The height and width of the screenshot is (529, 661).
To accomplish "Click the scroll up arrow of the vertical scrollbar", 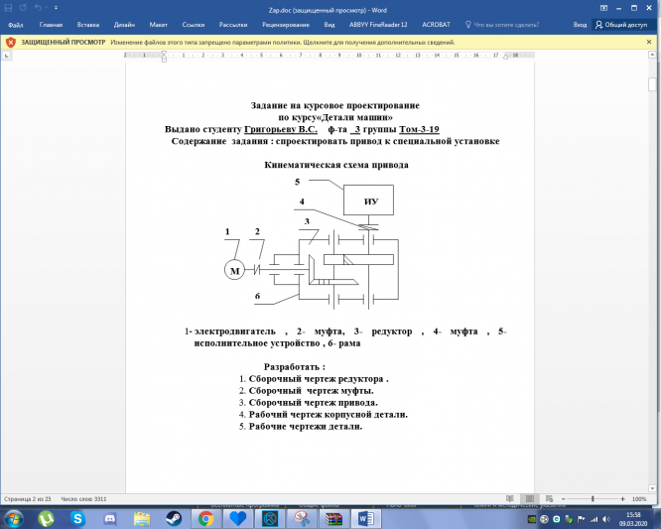I will pos(652,56).
